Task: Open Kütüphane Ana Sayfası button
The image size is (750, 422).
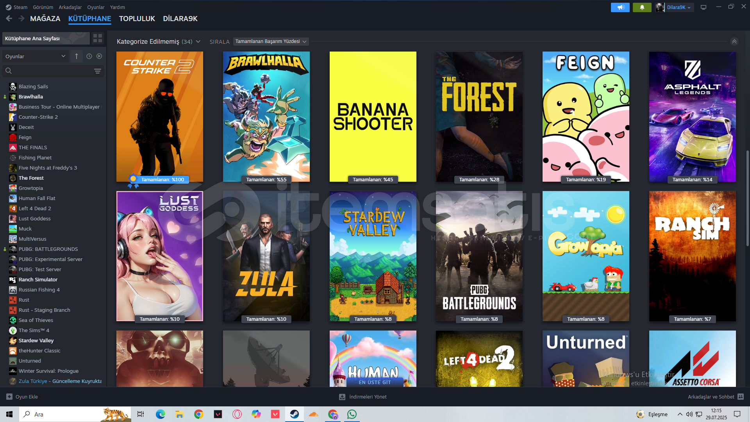Action: 46,38
